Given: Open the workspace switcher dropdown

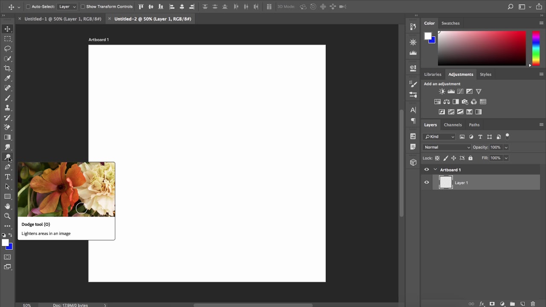Looking at the screenshot, I should tap(524, 7).
